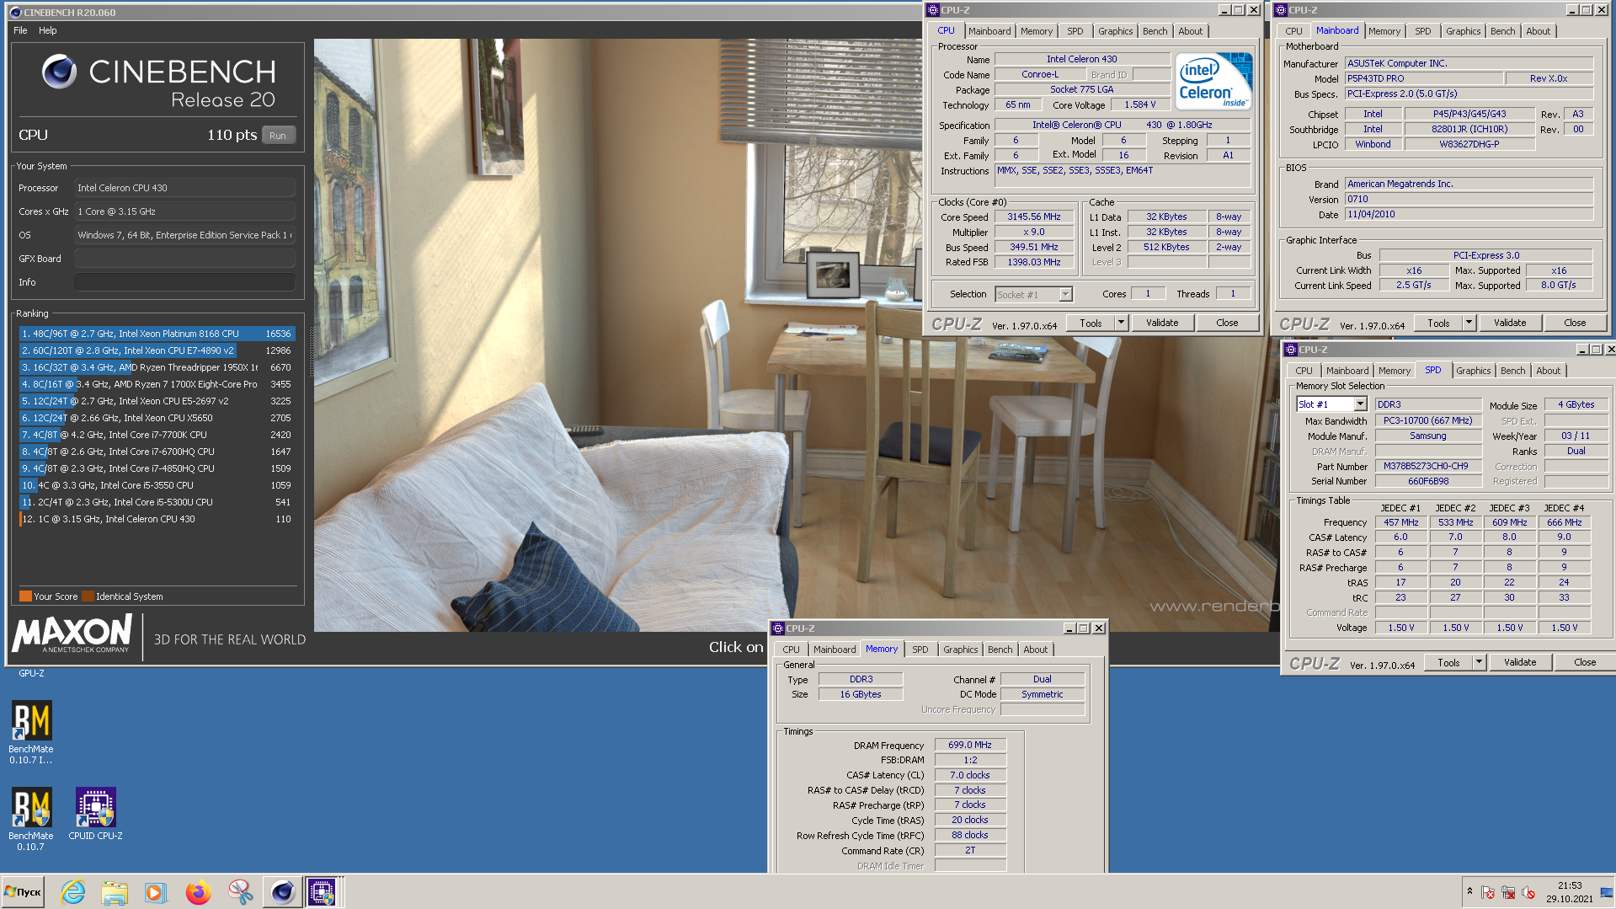Viewport: 1616px width, 909px height.
Task: Click Tools button in SPD CPU-Z window
Action: click(x=1448, y=662)
